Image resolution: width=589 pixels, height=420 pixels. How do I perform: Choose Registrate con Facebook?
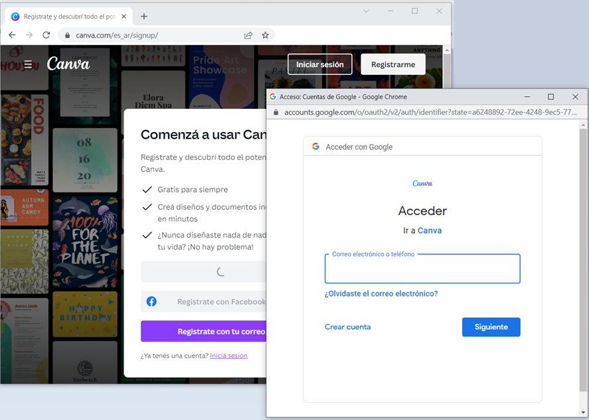204,301
